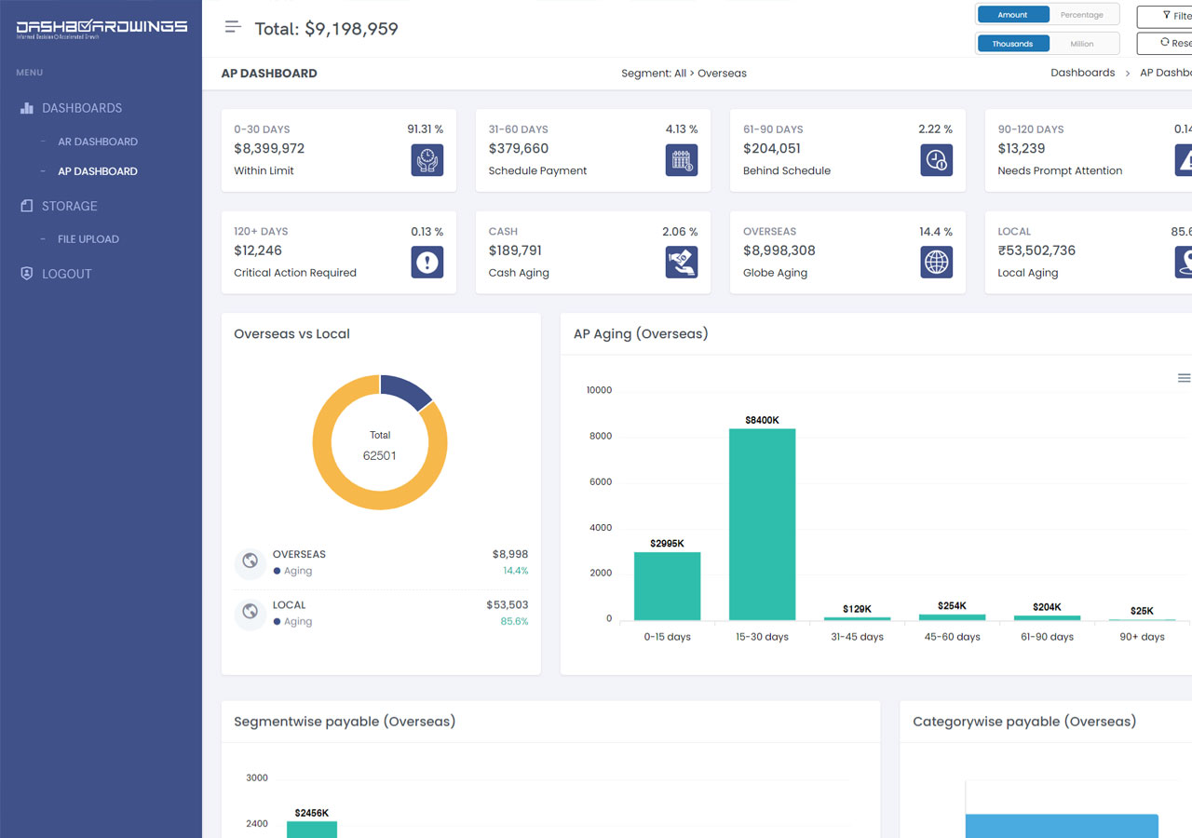
Task: Click the blue dot beside Overseas Aging
Action: (x=277, y=571)
